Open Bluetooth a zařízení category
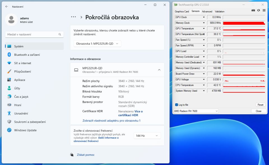 (x=34, y=55)
